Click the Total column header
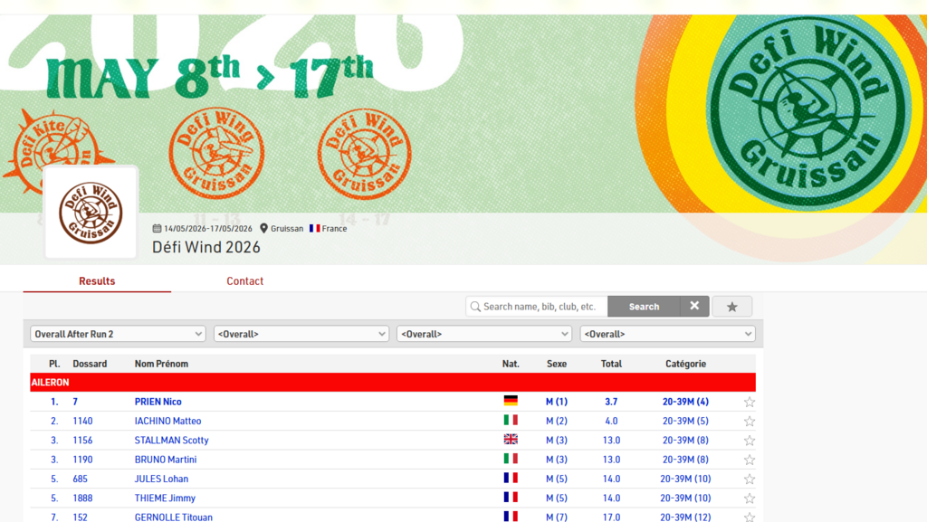The height and width of the screenshot is (522, 927). (x=611, y=364)
